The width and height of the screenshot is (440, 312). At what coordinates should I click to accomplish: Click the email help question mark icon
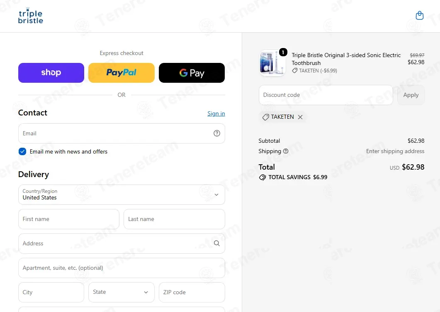point(216,133)
